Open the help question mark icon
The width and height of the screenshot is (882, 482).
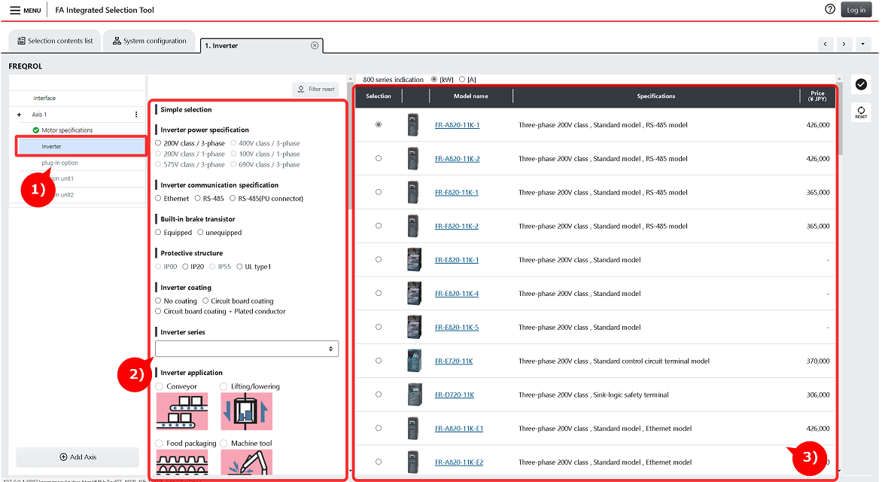(829, 9)
